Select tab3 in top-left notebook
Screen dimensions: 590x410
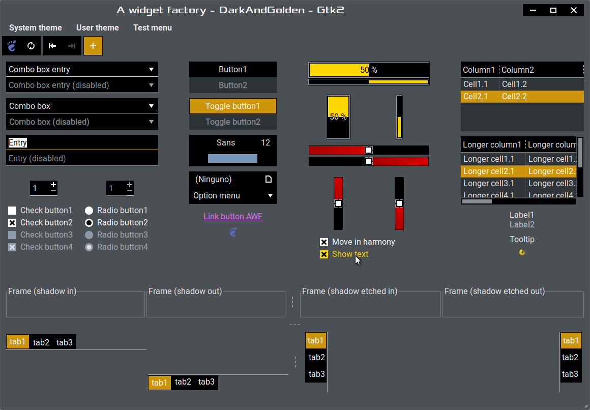click(65, 342)
